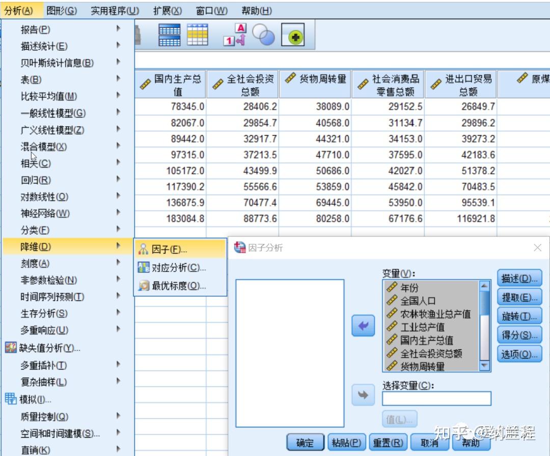Click the 确定 button

[x=305, y=443]
